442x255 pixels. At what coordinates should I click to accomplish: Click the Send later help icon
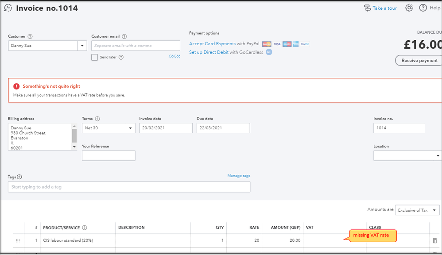[121, 57]
